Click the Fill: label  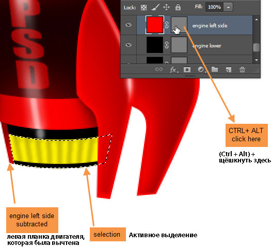click(199, 7)
